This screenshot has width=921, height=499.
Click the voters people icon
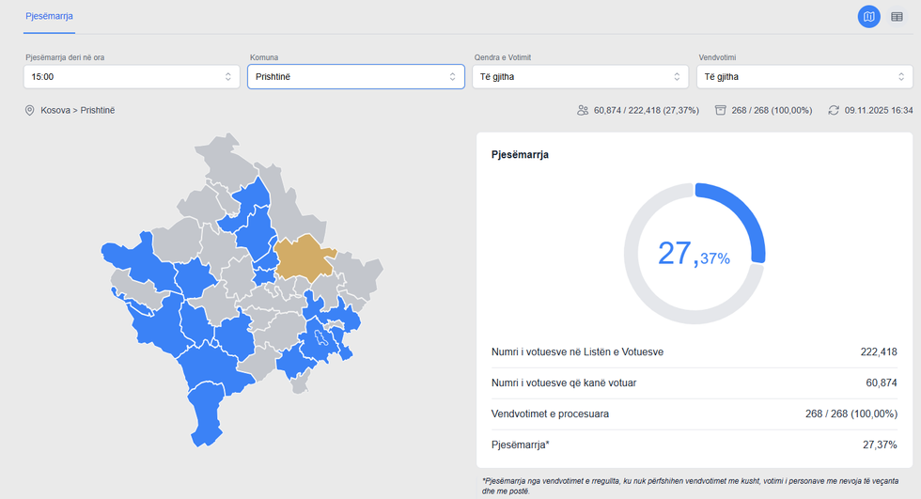(x=583, y=111)
